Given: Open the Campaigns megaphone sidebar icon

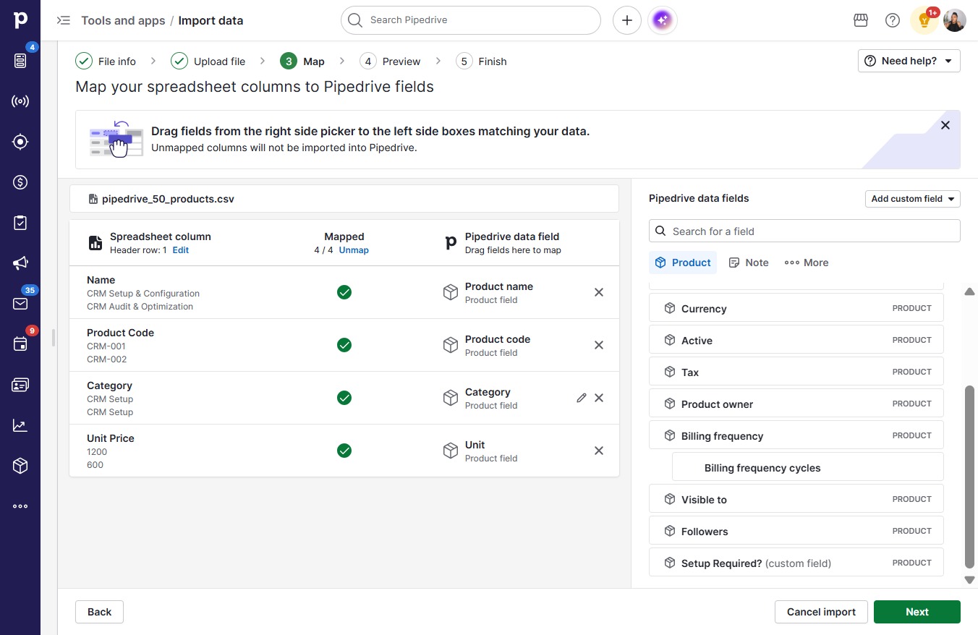Looking at the screenshot, I should pos(20,263).
